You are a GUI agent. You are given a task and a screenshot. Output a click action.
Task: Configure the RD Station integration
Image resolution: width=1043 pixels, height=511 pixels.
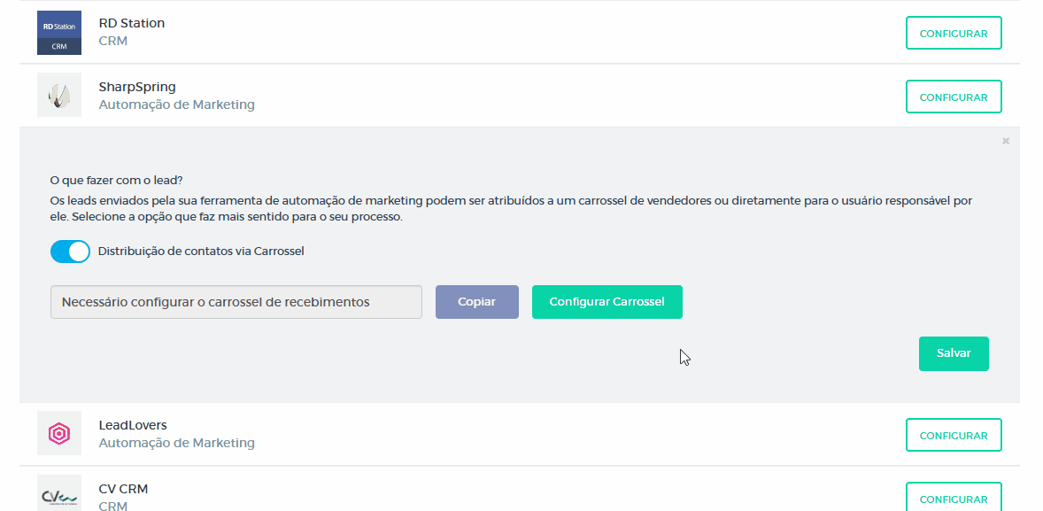(x=954, y=33)
